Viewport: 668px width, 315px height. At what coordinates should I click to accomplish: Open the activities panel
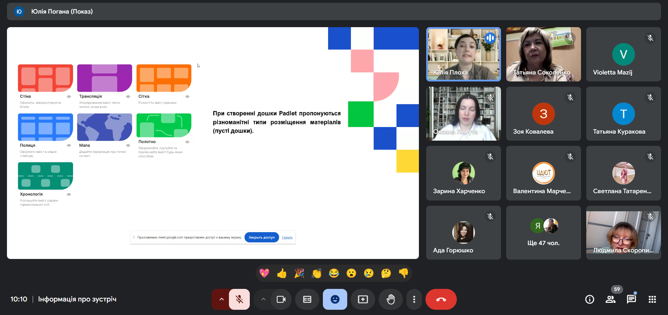(652, 299)
